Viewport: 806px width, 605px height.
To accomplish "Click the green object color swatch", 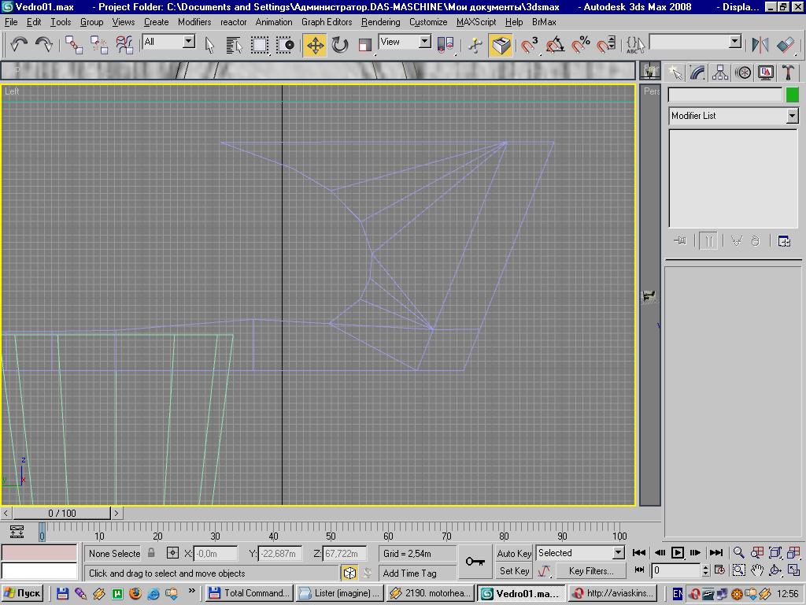I will (x=792, y=95).
